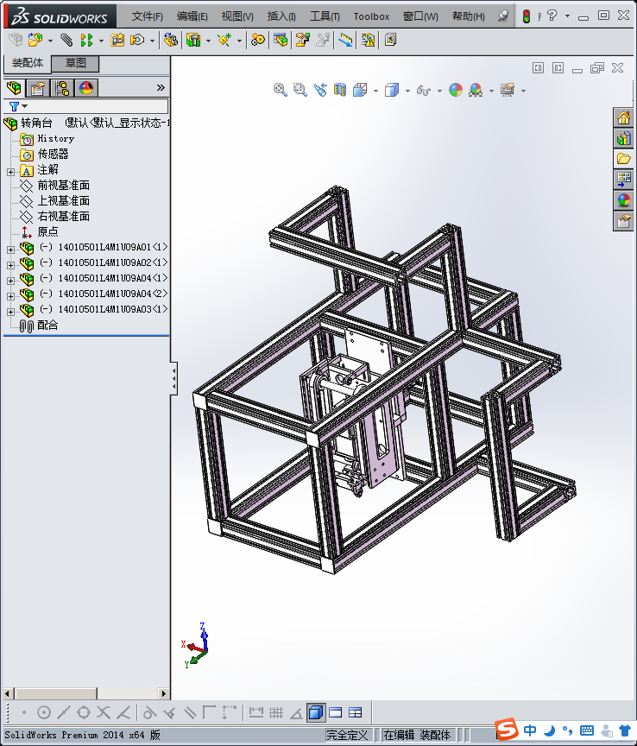Click the Insert Components icon
The image size is (637, 746).
pyautogui.click(x=35, y=40)
